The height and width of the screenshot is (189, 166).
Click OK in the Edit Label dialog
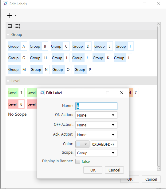(x=93, y=170)
